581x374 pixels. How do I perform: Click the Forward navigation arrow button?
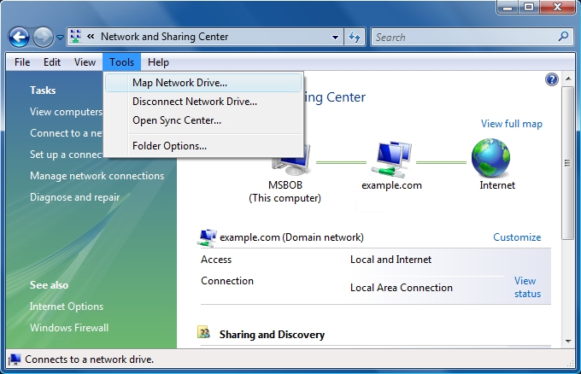pos(43,37)
